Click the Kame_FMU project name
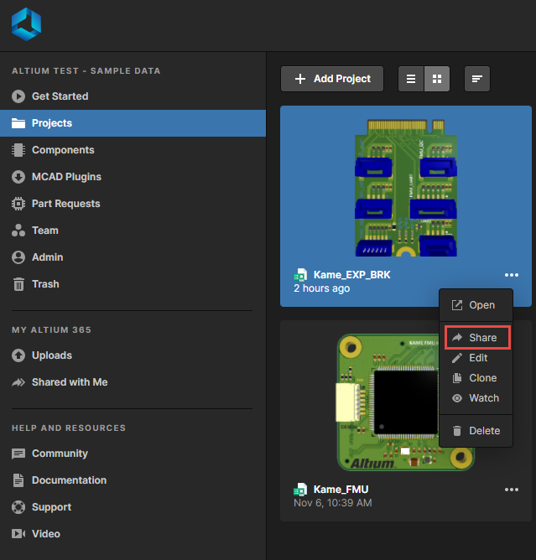Image resolution: width=536 pixels, height=560 pixels. point(341,490)
